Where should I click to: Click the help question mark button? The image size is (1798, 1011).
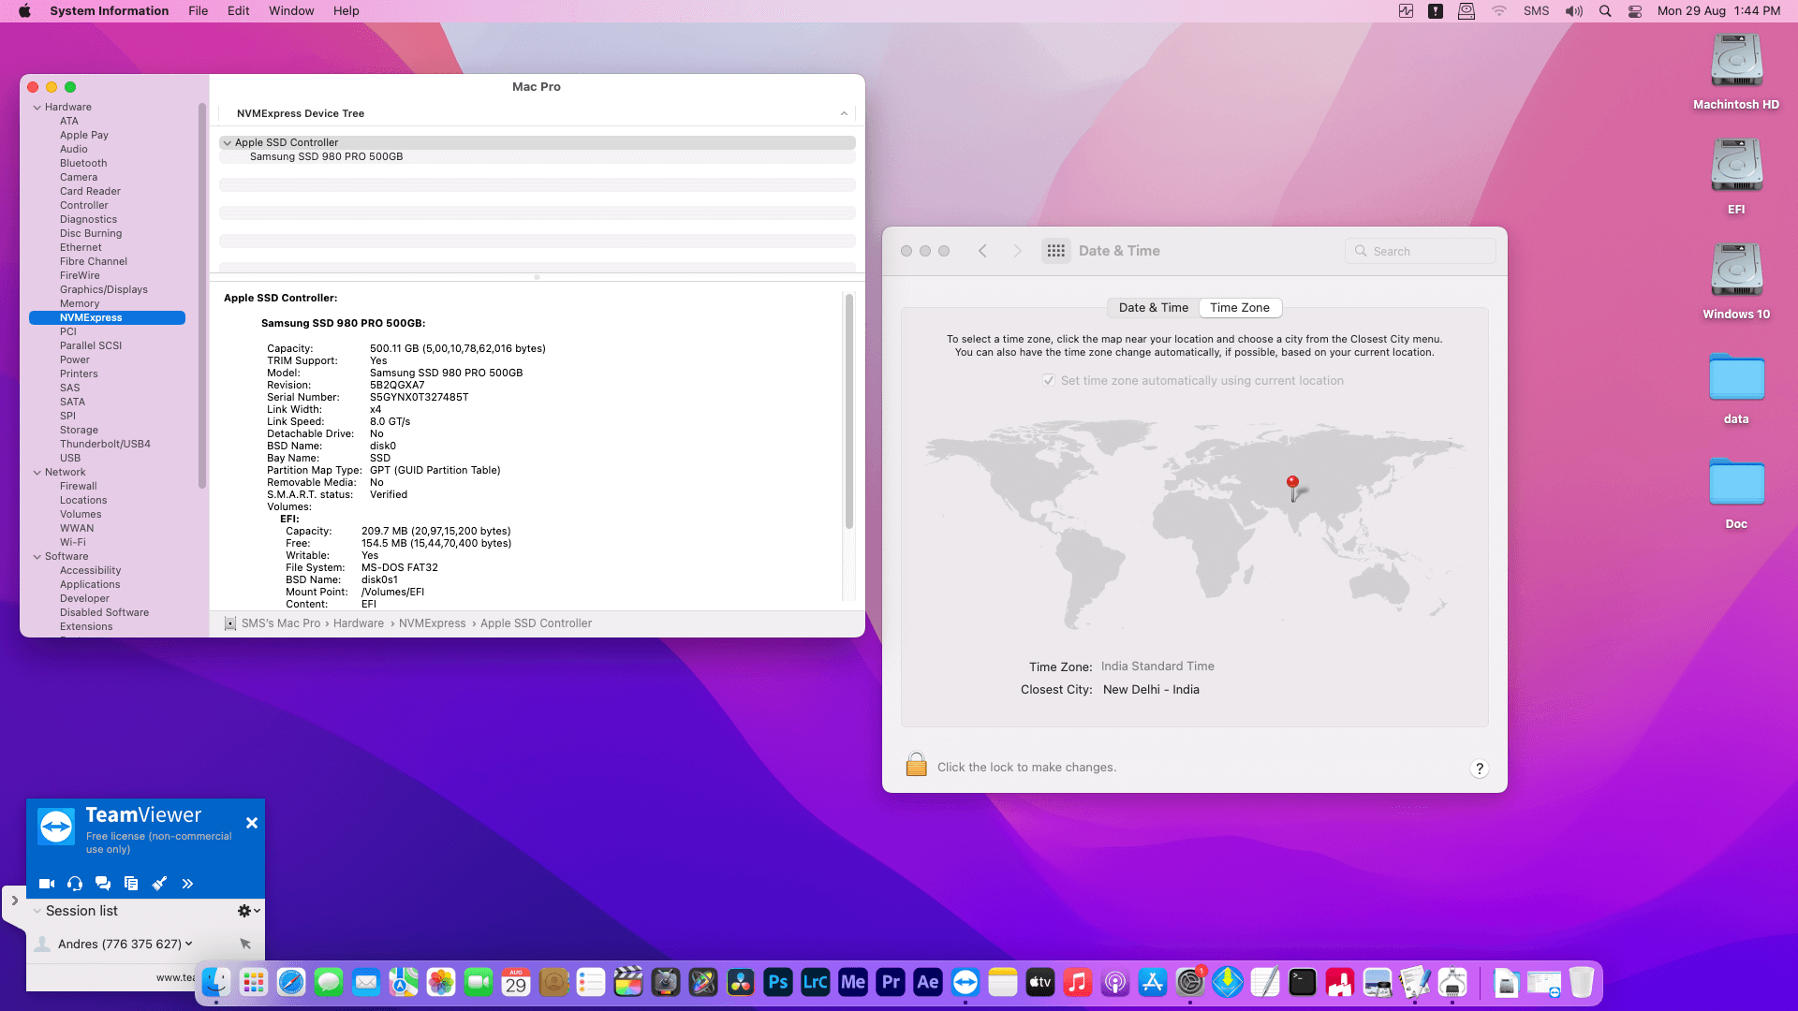[1479, 769]
